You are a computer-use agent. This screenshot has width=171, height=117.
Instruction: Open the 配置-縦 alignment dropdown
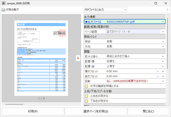pos(163,66)
